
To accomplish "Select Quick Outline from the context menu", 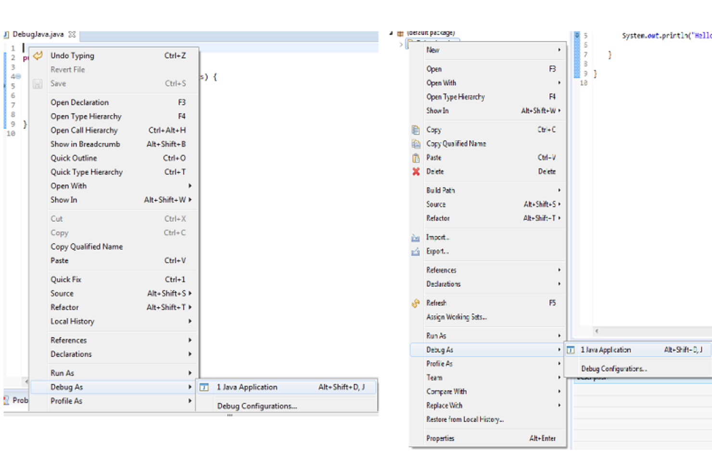I will click(73, 158).
